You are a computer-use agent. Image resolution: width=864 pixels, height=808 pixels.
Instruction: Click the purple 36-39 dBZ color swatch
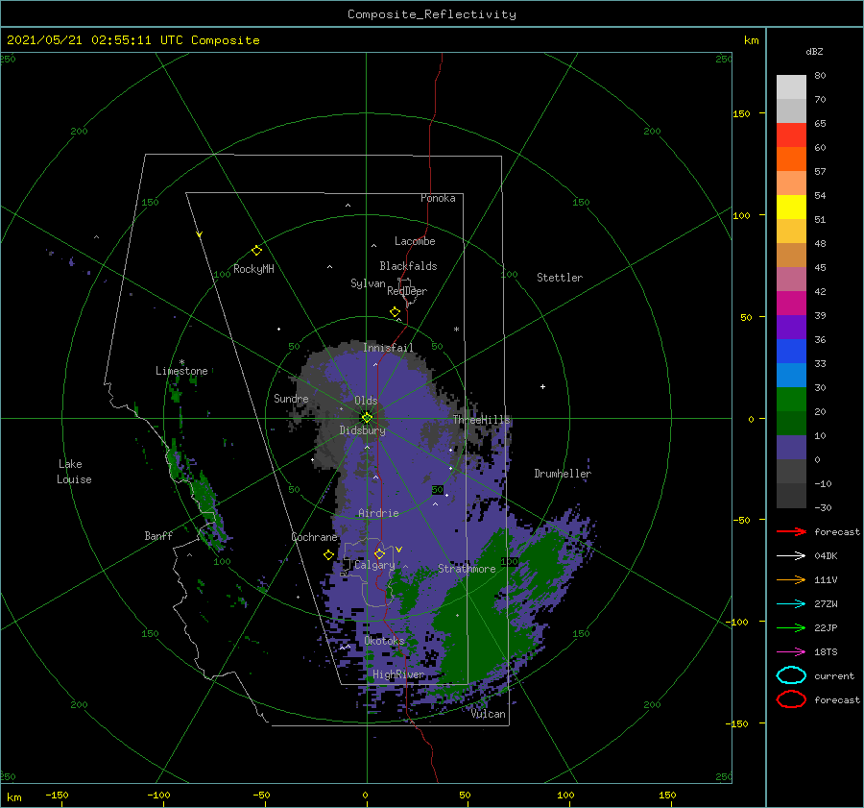[x=791, y=327]
